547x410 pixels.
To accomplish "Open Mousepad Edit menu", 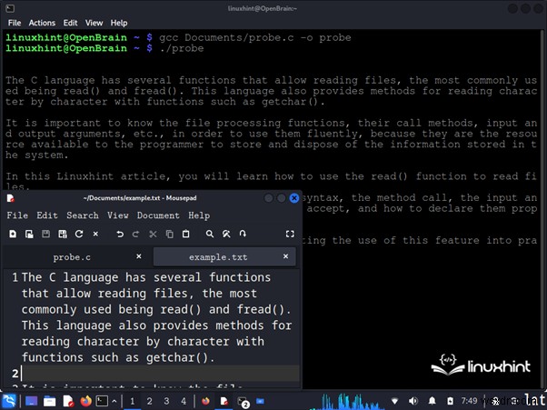I will pyautogui.click(x=47, y=215).
